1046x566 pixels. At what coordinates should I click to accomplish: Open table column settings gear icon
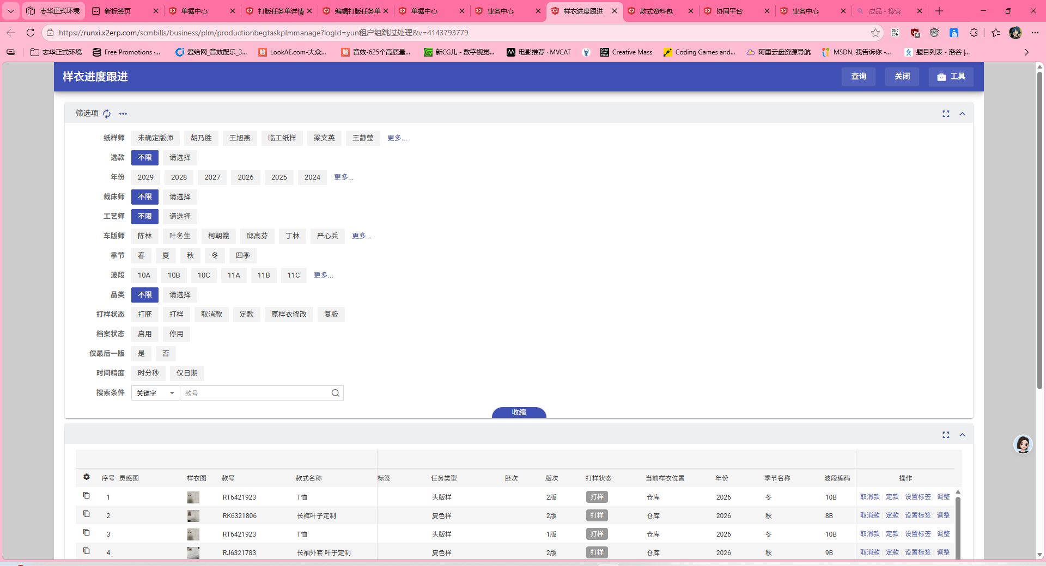click(x=86, y=477)
